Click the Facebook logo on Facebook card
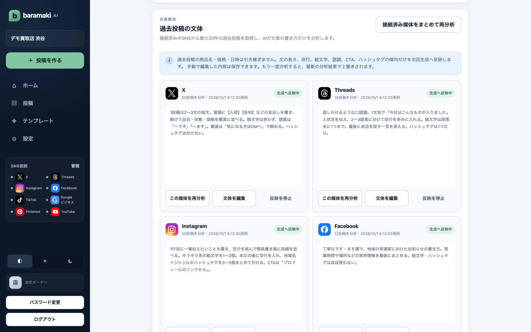Image resolution: width=531 pixels, height=332 pixels. click(325, 229)
